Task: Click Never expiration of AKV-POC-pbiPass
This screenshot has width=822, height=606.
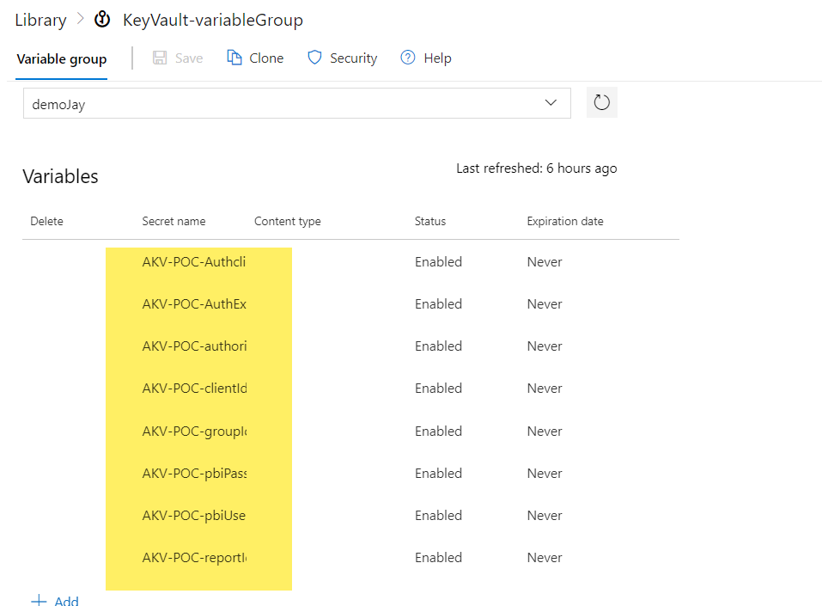Action: pyautogui.click(x=545, y=474)
